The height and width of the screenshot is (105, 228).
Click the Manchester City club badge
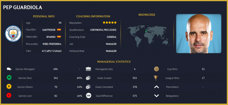point(13,34)
